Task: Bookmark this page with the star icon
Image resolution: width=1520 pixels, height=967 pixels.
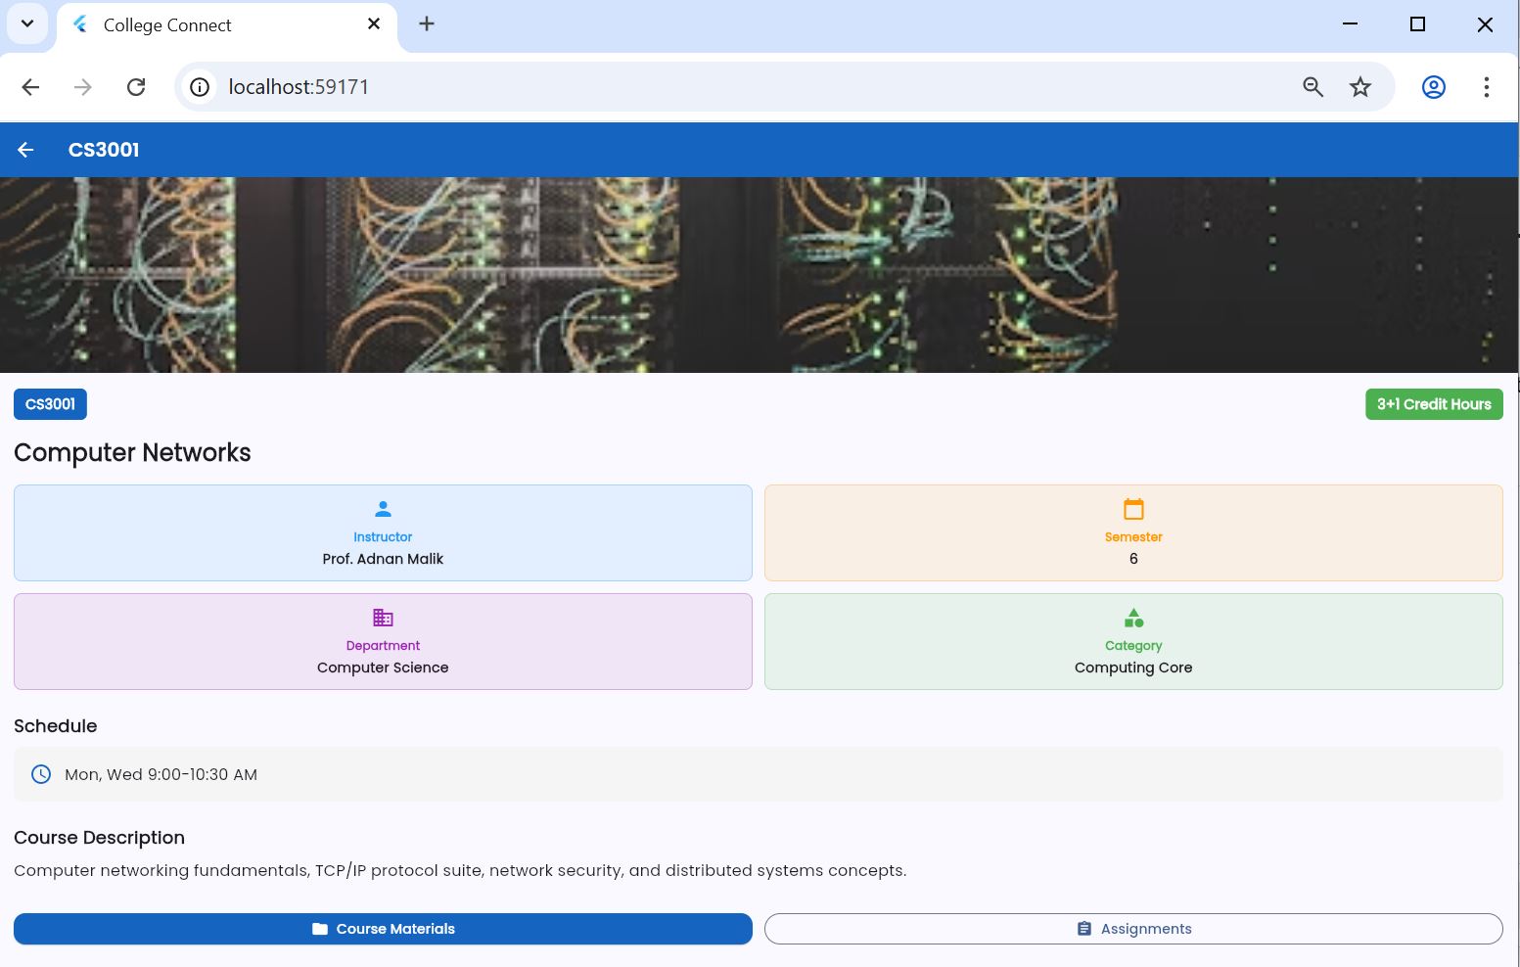Action: (x=1360, y=87)
